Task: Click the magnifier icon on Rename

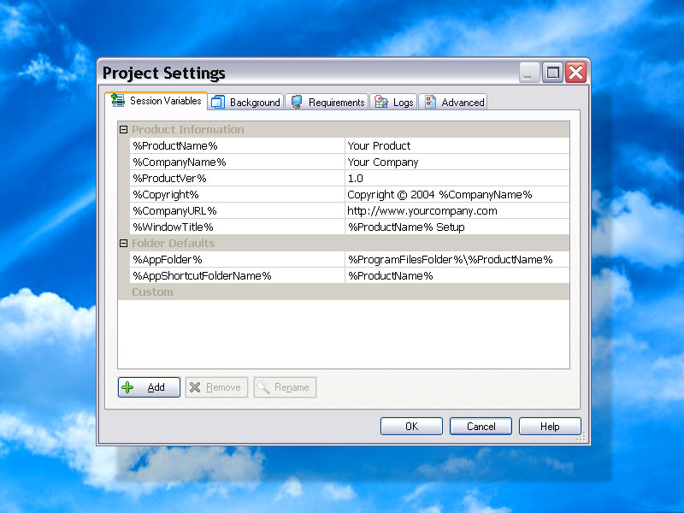Action: click(x=263, y=387)
